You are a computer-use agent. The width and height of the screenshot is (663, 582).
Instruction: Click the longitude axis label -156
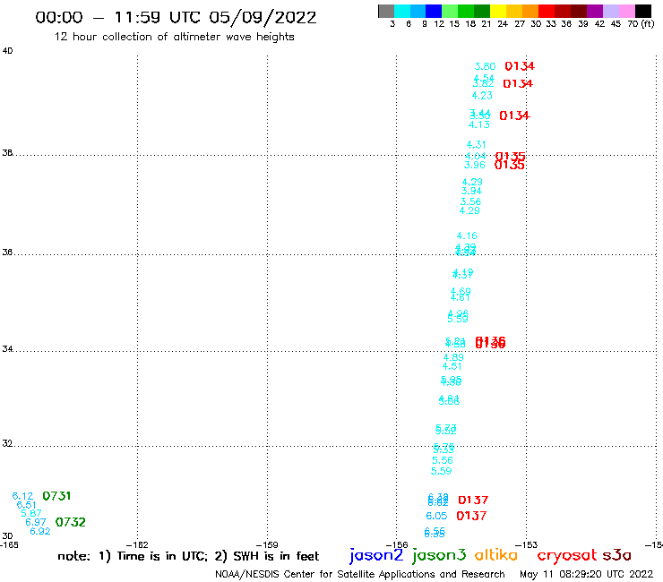pyautogui.click(x=397, y=545)
